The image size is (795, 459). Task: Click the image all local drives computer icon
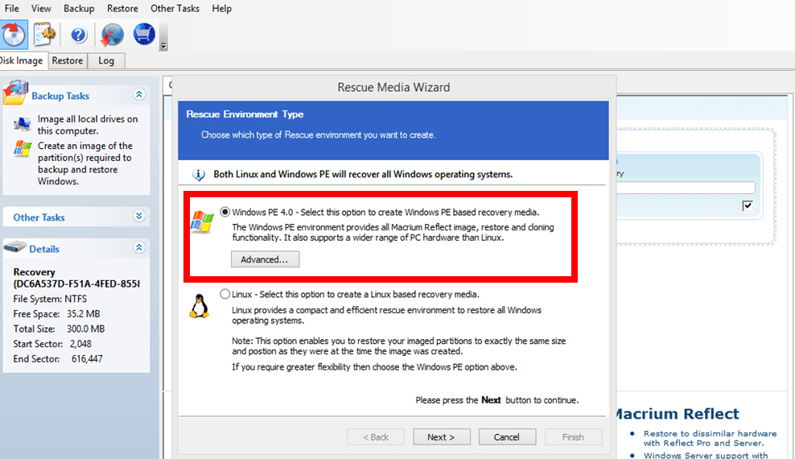click(x=23, y=125)
